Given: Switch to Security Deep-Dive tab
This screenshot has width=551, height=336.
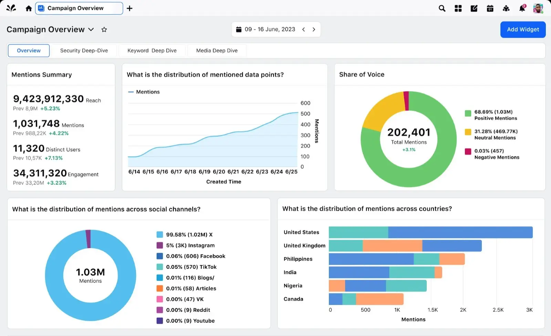Looking at the screenshot, I should coord(84,50).
